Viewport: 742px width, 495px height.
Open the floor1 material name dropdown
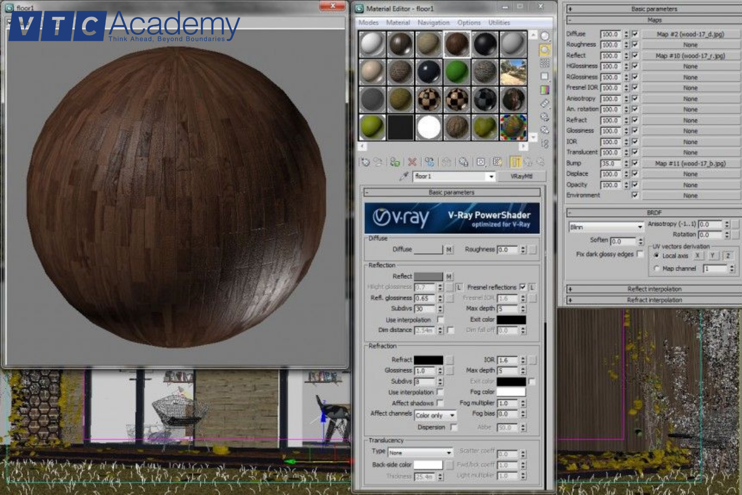click(x=491, y=177)
